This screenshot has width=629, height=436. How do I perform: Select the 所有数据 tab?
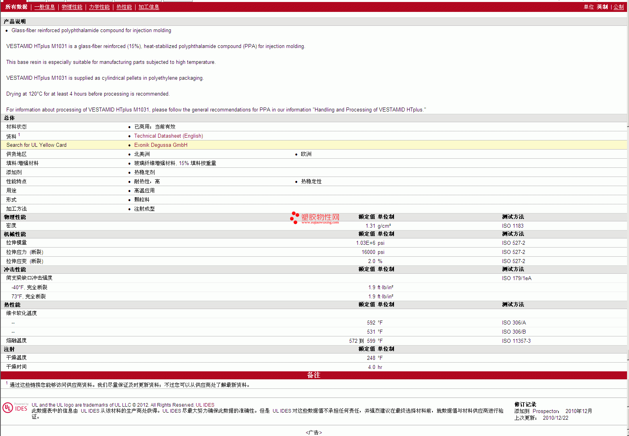(x=16, y=7)
